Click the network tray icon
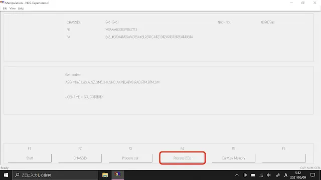 pos(261,175)
